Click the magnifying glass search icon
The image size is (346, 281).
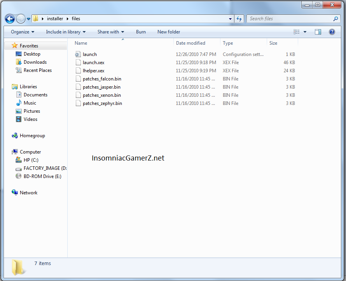tap(336, 19)
